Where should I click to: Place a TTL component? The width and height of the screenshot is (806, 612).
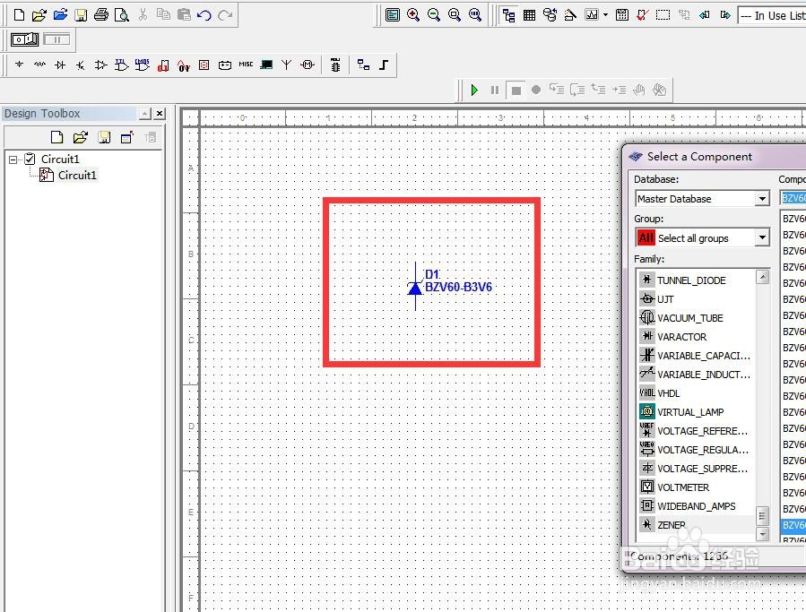tap(122, 65)
